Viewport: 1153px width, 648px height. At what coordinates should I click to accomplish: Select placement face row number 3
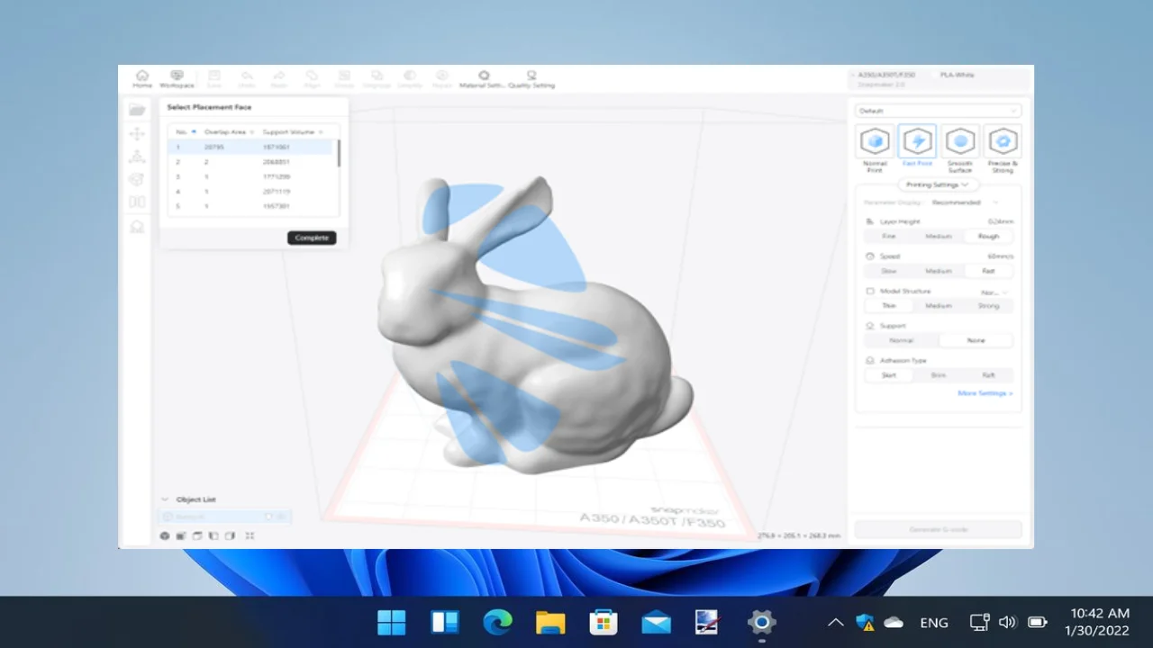coord(251,176)
